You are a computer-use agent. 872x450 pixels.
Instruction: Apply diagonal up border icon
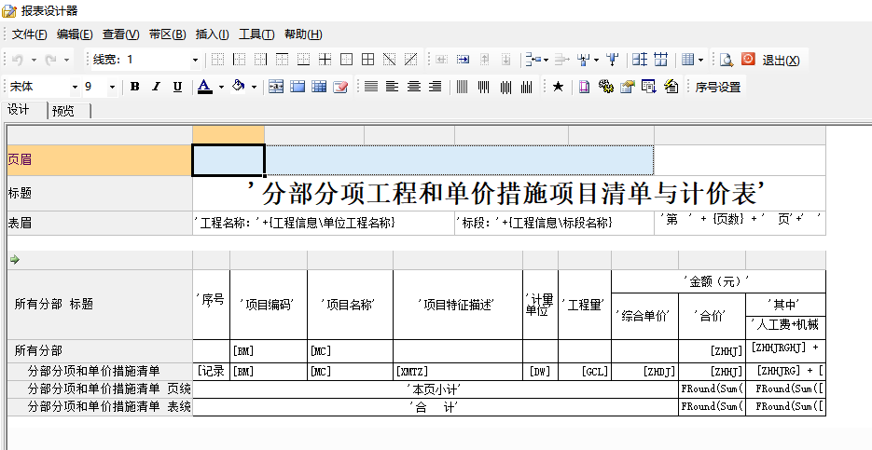[x=410, y=59]
